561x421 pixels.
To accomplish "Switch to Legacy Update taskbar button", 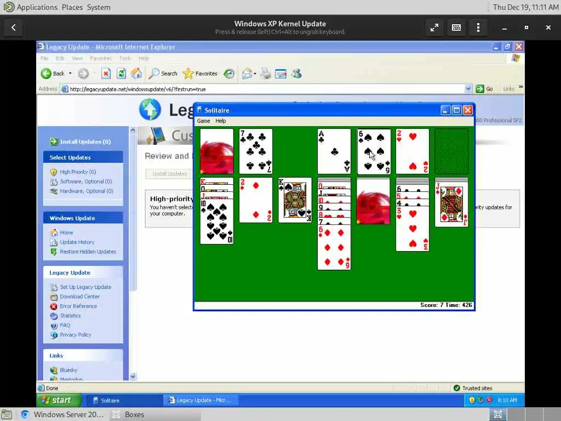I will [201, 400].
